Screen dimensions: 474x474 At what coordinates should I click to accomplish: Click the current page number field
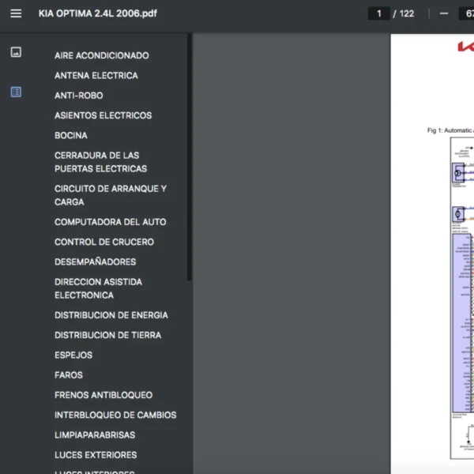(x=379, y=13)
